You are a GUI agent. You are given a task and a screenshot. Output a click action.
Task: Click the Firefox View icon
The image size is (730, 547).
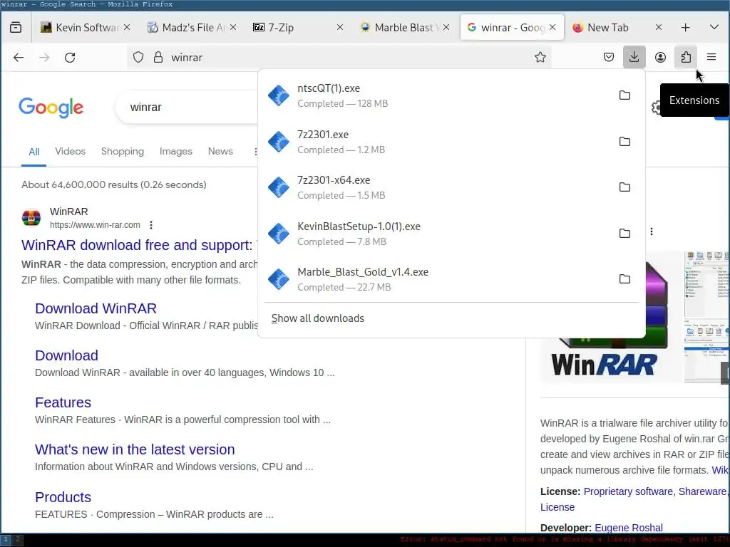16,28
